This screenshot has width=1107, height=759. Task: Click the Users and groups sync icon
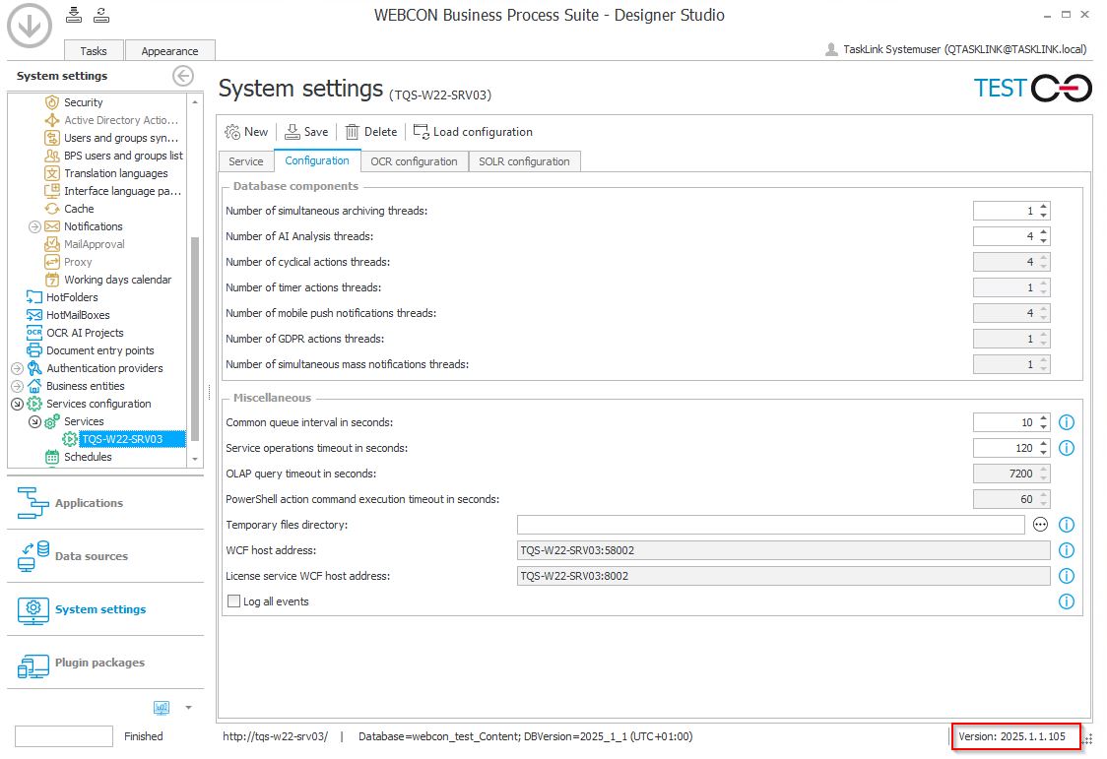(52, 138)
